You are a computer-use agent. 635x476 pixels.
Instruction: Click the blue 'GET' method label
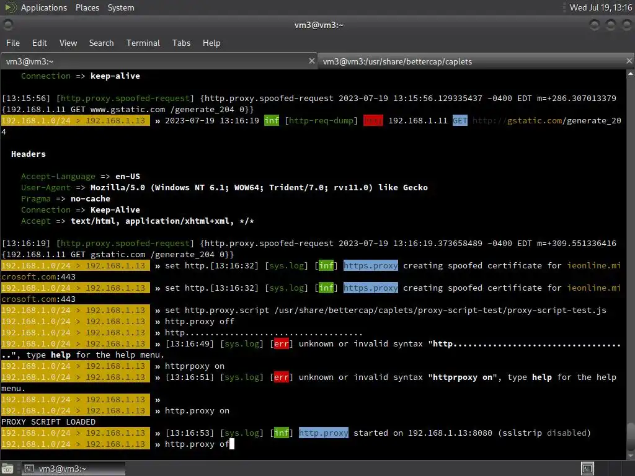click(x=460, y=120)
